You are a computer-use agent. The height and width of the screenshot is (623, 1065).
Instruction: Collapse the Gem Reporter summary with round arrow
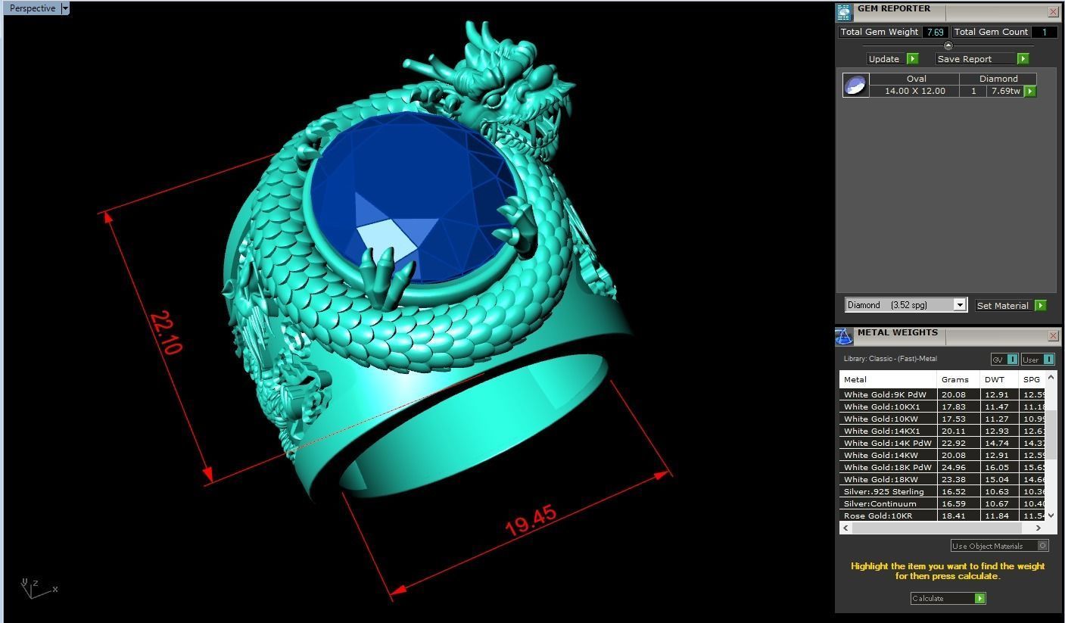click(948, 45)
